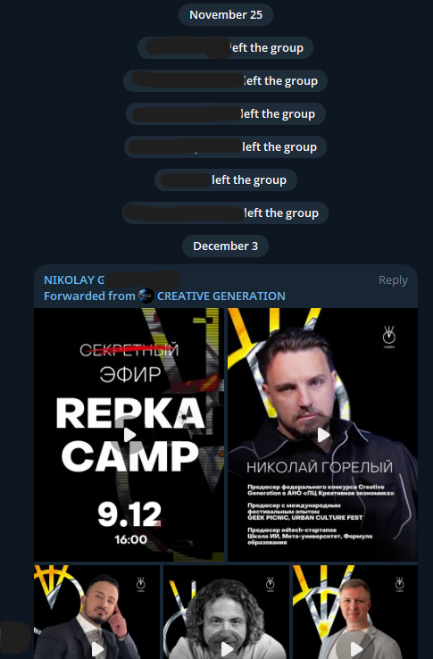Click repka logo on bottom-middle video thumbnail

point(271,584)
